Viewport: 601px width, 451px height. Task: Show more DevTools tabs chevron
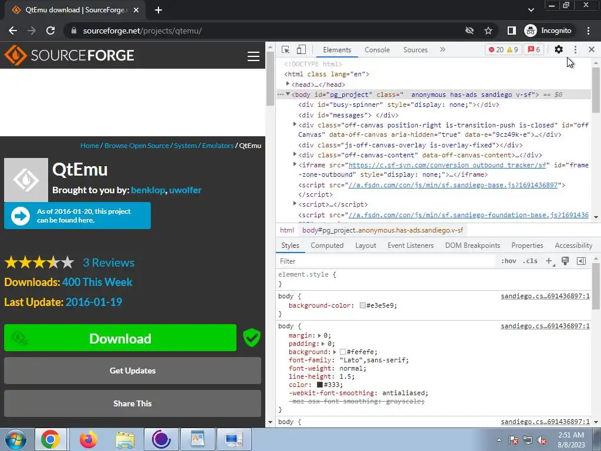coord(443,49)
